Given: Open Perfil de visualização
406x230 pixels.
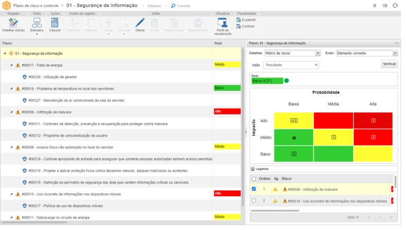Looking at the screenshot, I should (223, 23).
